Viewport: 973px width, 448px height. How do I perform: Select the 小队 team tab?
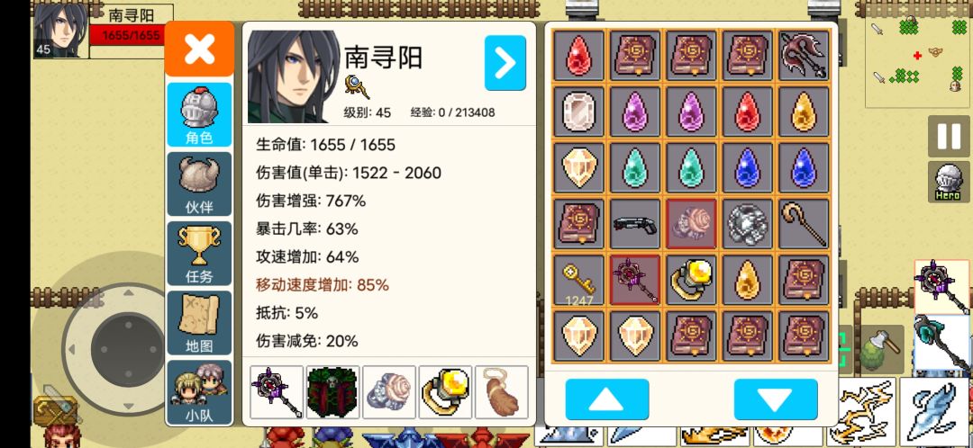click(199, 392)
